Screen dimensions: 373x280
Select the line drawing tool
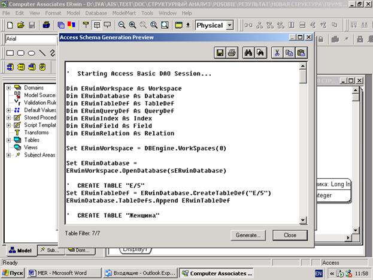(x=42, y=53)
